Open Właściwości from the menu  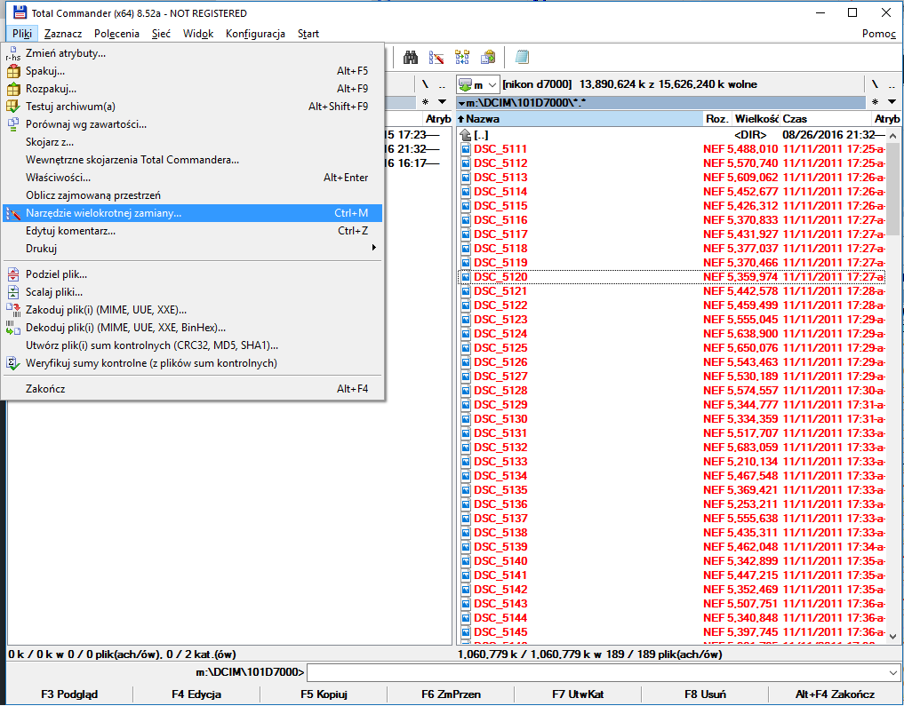click(193, 178)
